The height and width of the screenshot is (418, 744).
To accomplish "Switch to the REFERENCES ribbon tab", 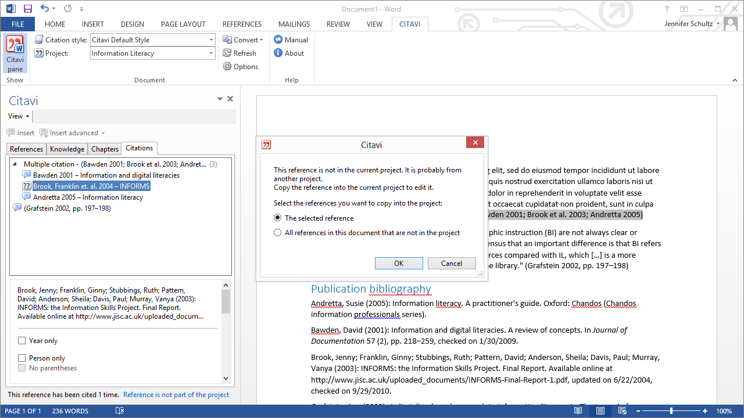I will pos(242,24).
